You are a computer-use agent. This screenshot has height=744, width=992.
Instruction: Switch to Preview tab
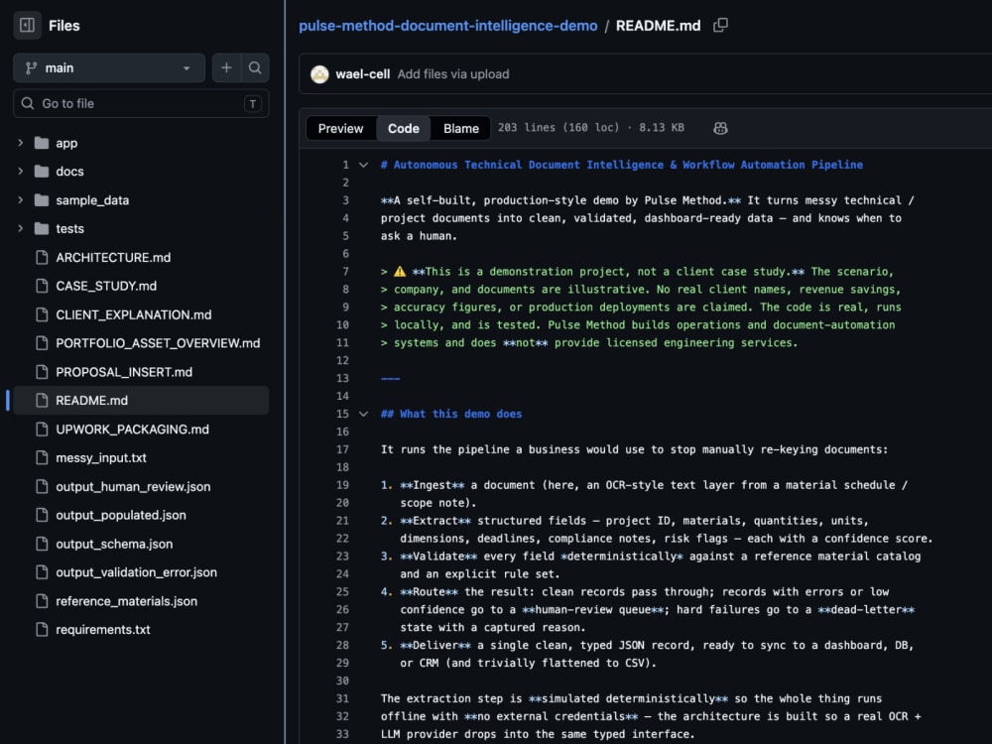[340, 128]
